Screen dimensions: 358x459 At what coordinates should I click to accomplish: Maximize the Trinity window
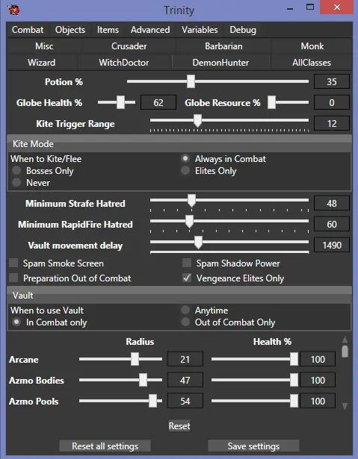click(x=310, y=7)
